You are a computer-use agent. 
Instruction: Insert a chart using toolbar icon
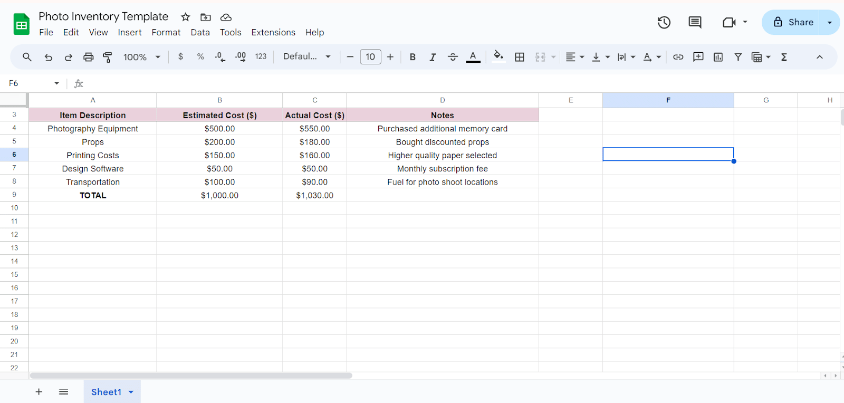(718, 57)
